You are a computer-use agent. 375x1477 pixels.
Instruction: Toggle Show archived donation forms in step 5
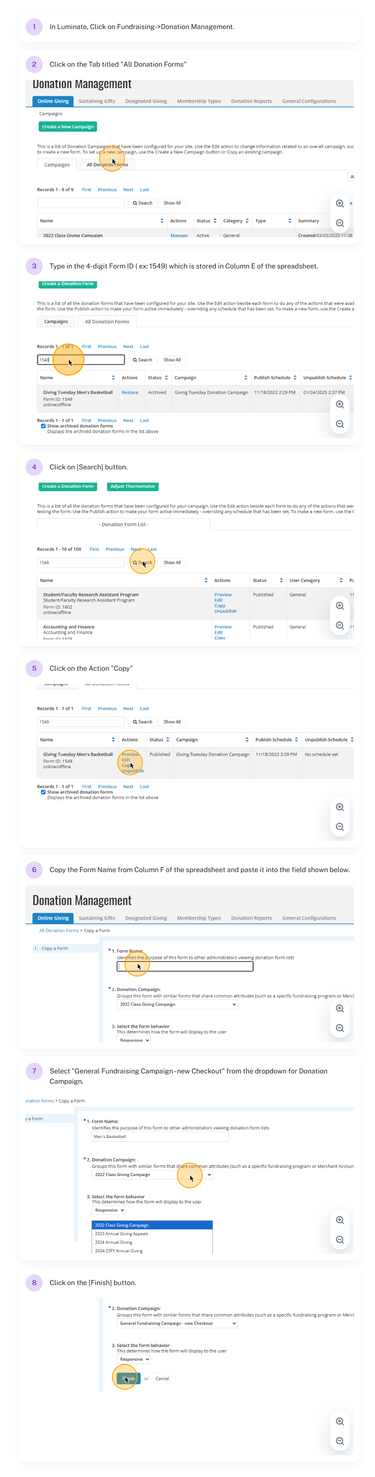click(43, 792)
